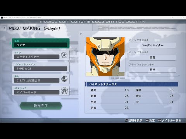Screen dimensions: 186x139
Task: Click the passive skill 2 索敵 box
Action: coord(152,58)
